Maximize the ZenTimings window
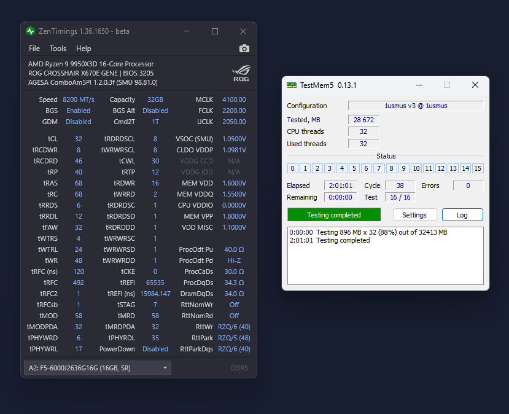This screenshot has height=414, width=509. [x=215, y=31]
